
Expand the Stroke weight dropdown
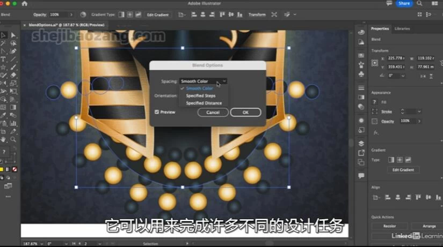(x=419, y=111)
